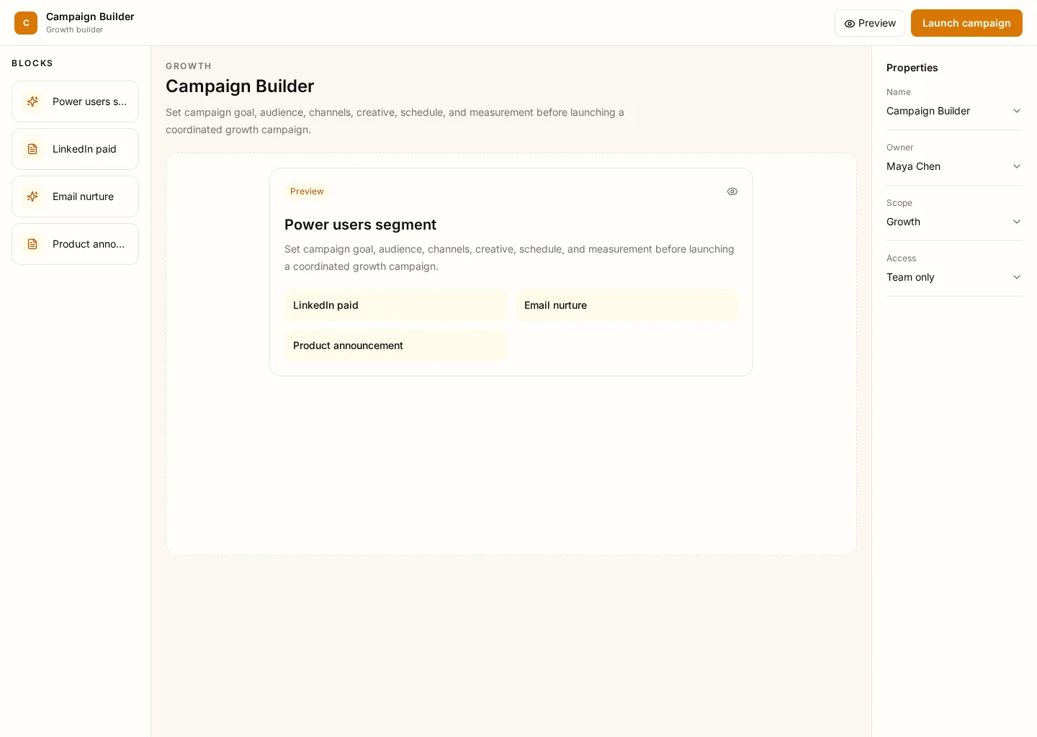Viewport: 1037px width, 737px height.
Task: Click the BLOCKS sidebar label
Action: 32,63
